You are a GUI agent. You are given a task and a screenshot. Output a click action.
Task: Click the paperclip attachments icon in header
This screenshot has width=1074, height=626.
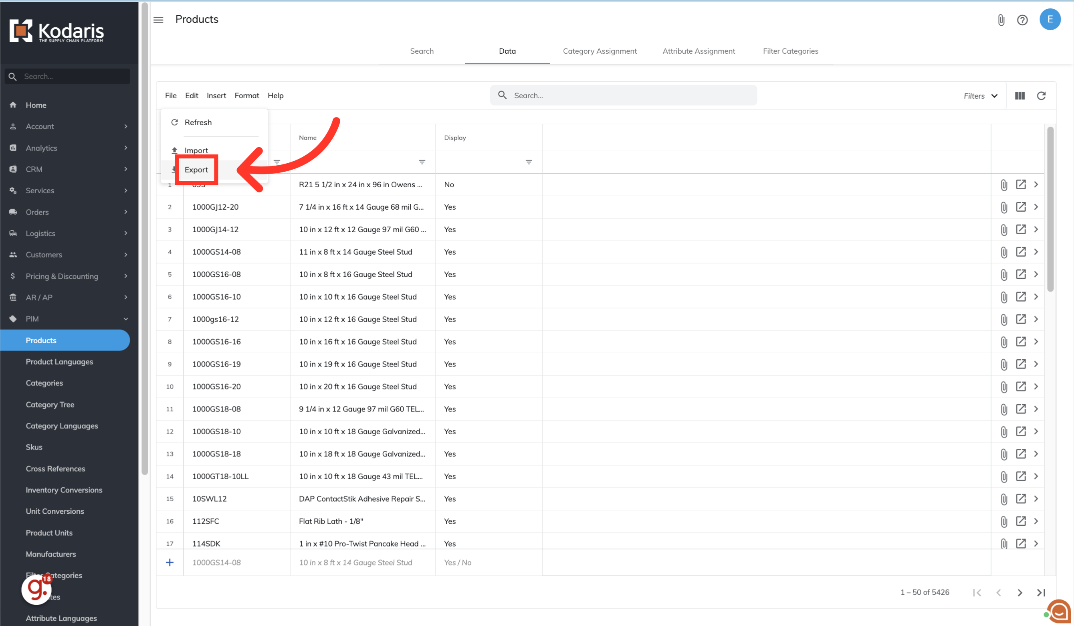1001,20
